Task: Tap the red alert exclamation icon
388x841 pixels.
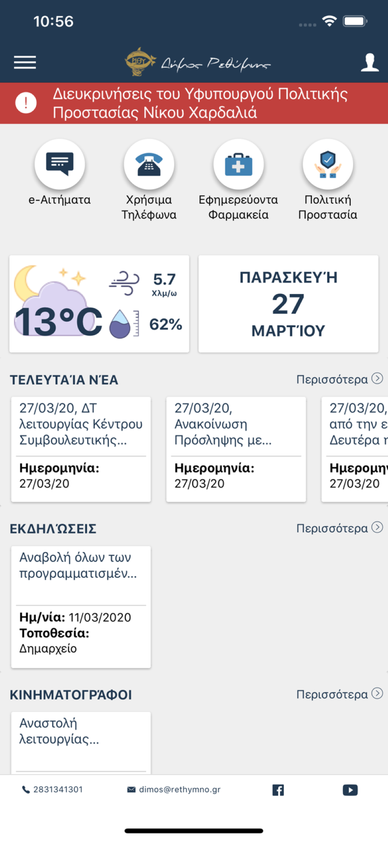Action: tap(26, 103)
